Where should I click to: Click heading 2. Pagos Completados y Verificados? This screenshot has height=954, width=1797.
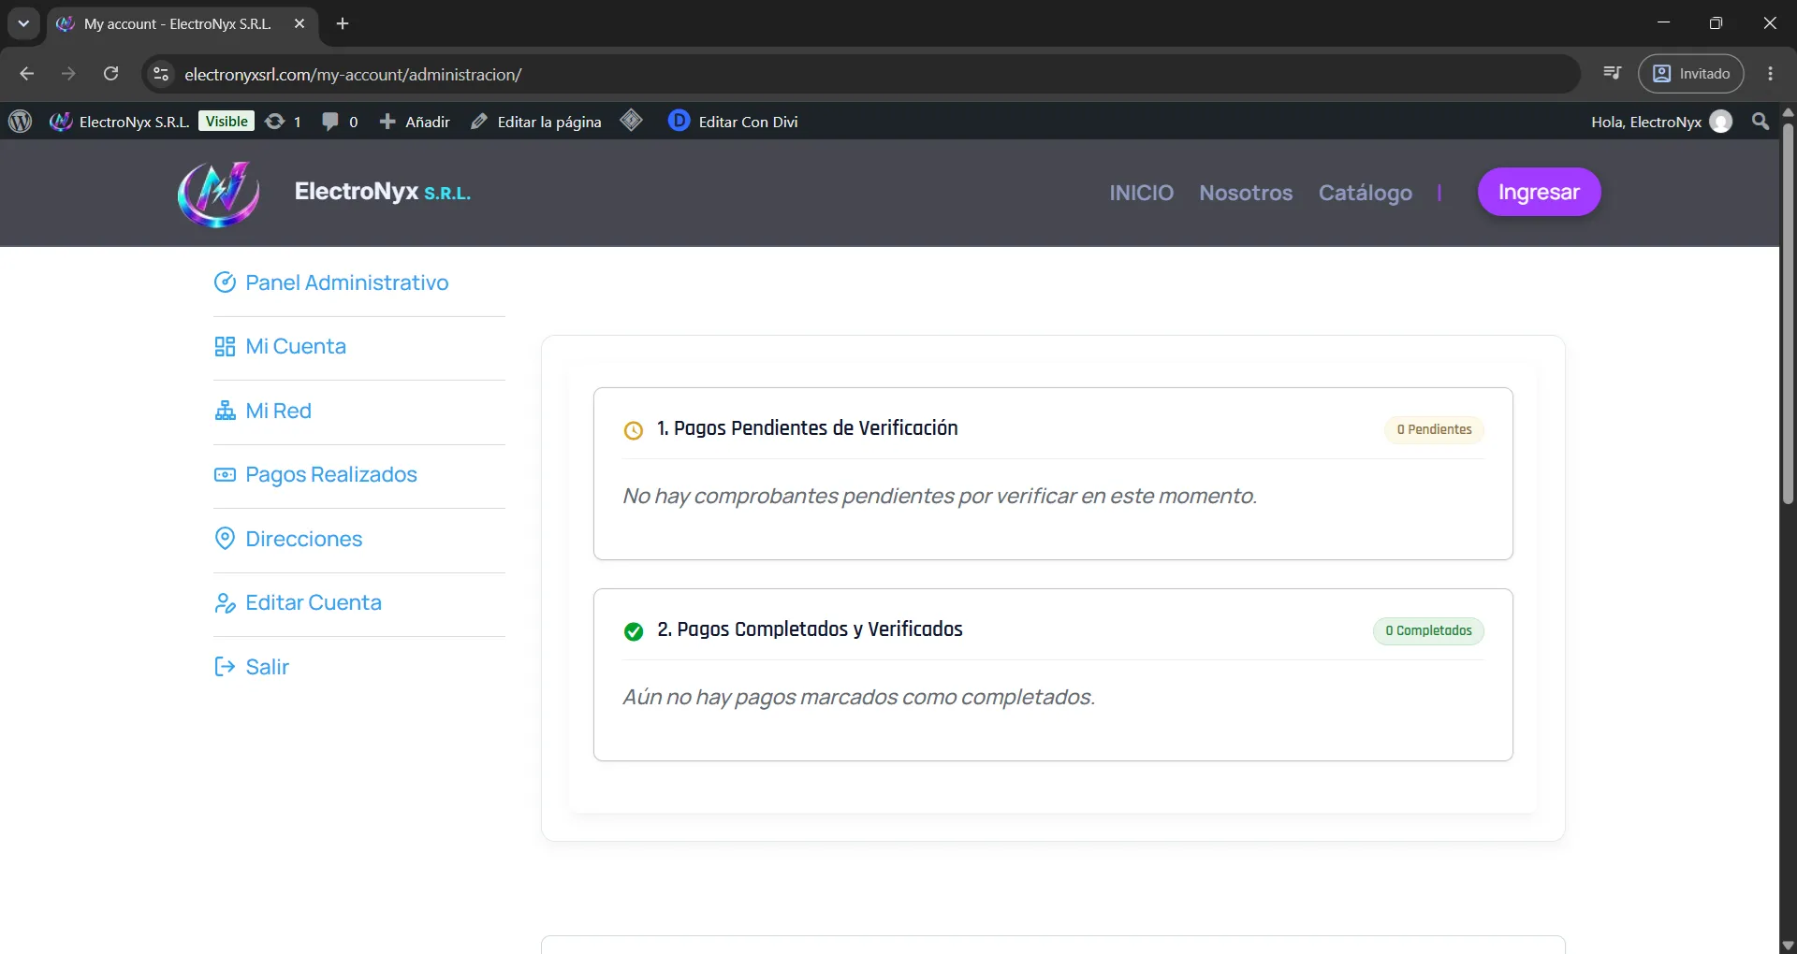pyautogui.click(x=810, y=629)
